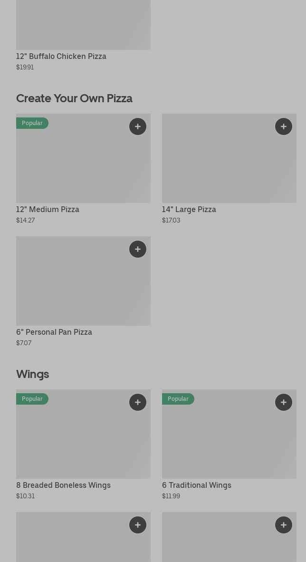Add 12" Medium Pizza with plus icon

coord(138,126)
